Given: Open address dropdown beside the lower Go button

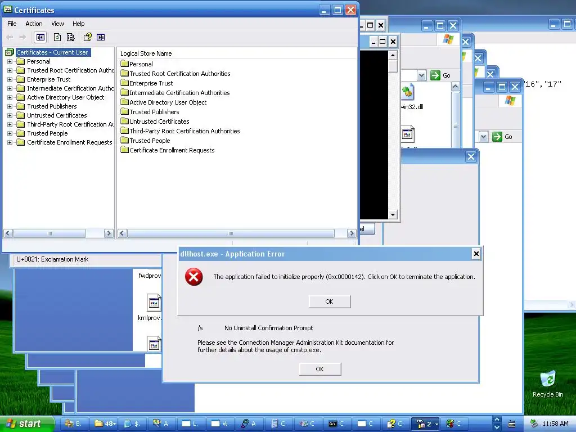Looking at the screenshot, I should tap(483, 137).
